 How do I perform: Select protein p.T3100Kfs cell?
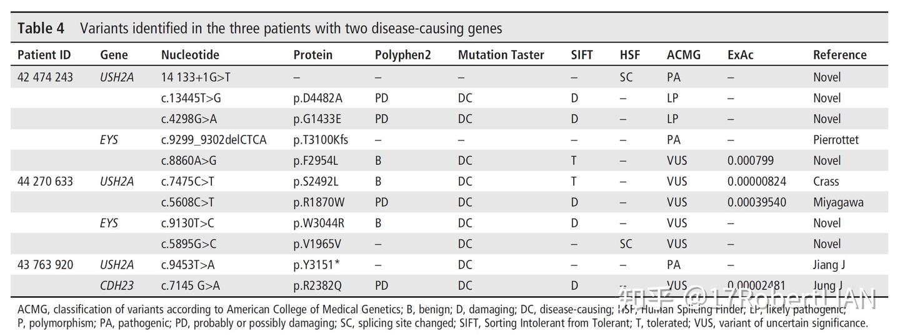pyautogui.click(x=321, y=140)
